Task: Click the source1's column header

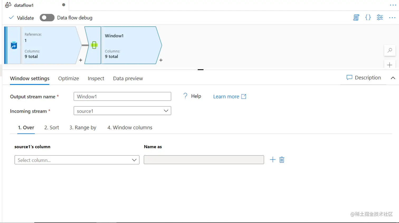Action: (32, 147)
